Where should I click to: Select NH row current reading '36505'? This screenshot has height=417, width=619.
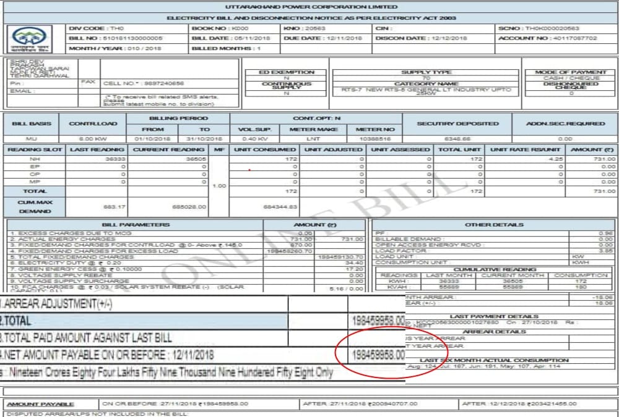196,159
